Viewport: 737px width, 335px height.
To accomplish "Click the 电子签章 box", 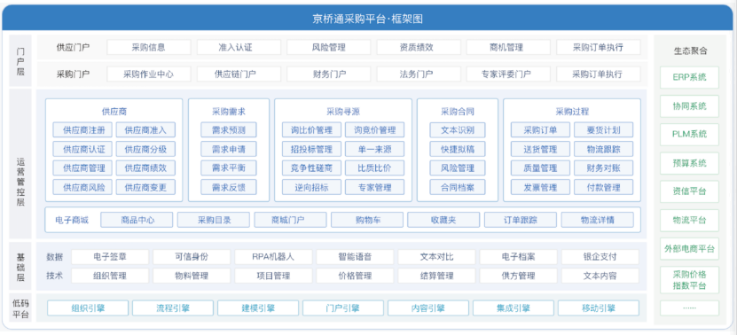I will click(x=110, y=256).
